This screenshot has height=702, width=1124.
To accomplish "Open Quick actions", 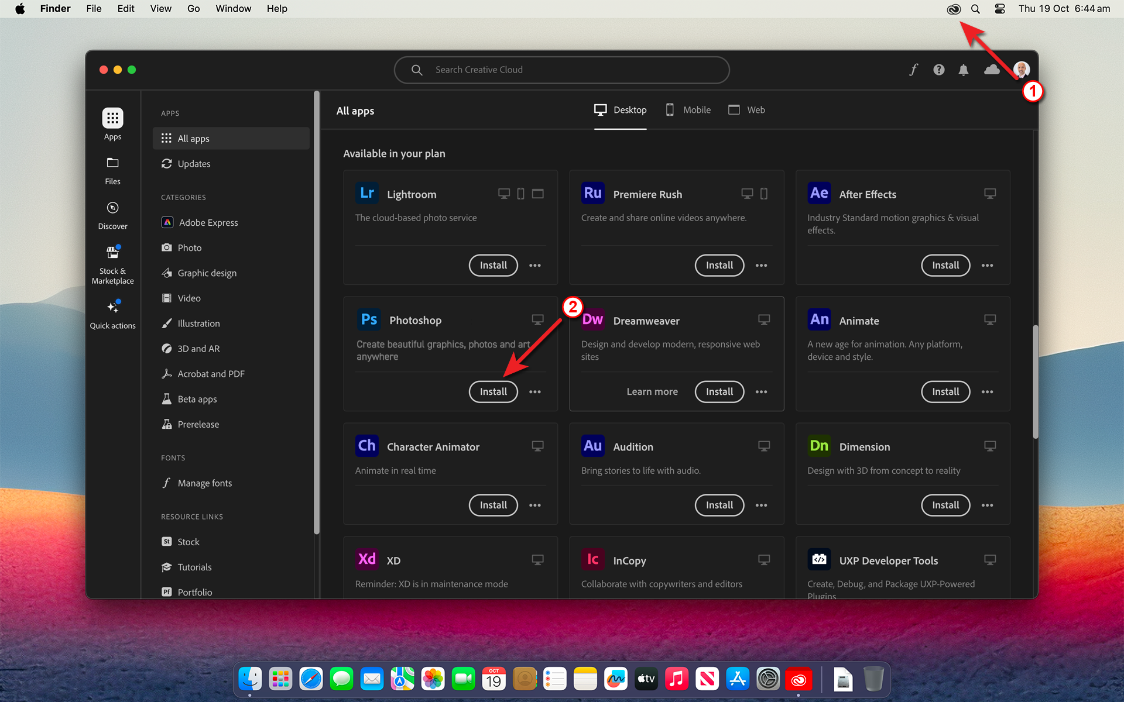I will 112,315.
